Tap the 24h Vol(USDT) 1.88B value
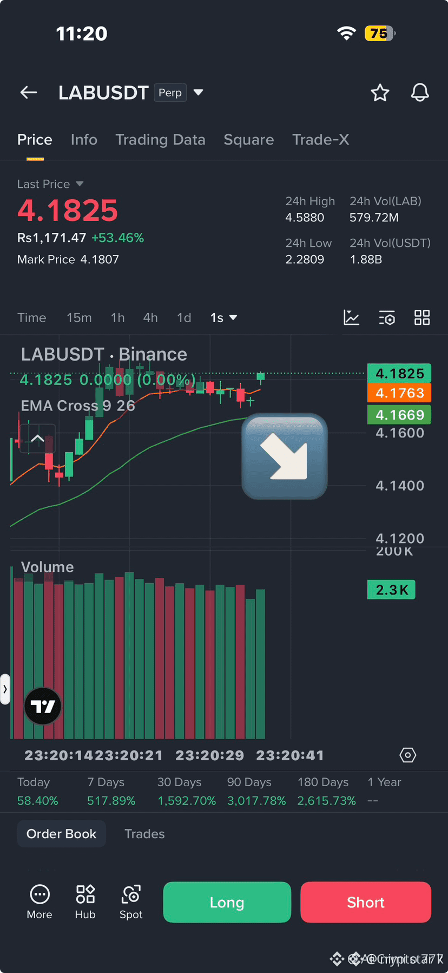This screenshot has height=973, width=448. [x=366, y=259]
